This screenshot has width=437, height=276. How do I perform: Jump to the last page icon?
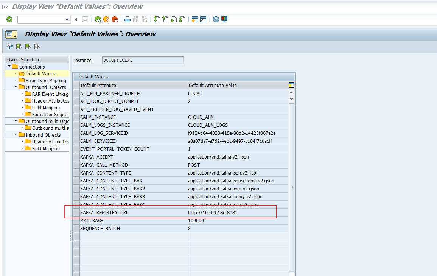click(x=182, y=20)
